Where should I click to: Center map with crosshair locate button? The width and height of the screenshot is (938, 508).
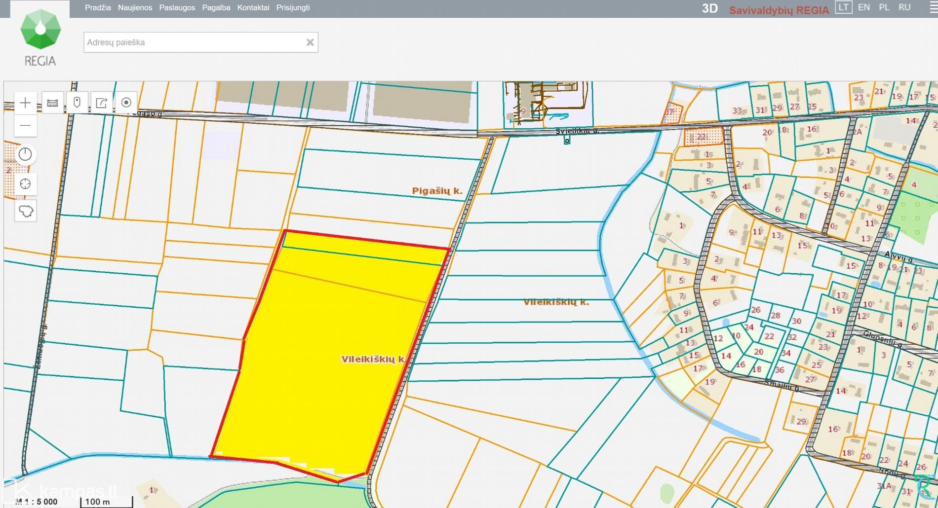[25, 184]
